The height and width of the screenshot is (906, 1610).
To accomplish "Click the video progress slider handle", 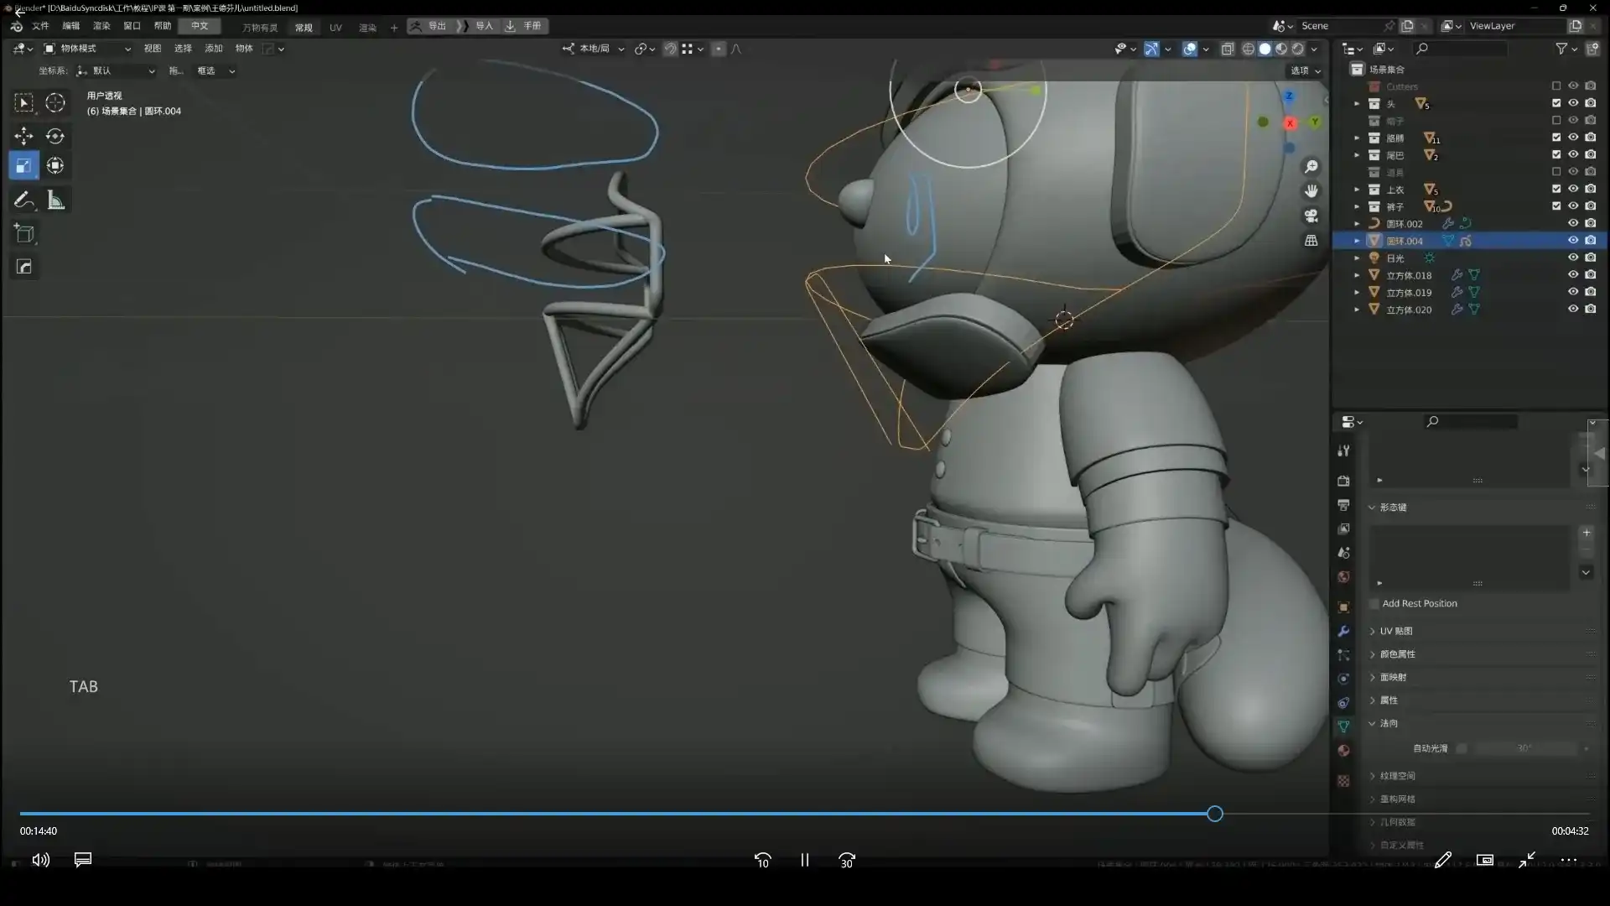I will (1214, 814).
